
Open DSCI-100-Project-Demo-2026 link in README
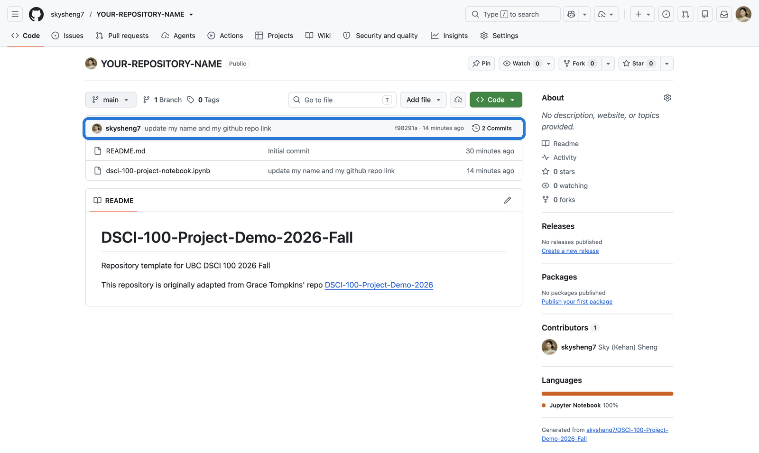379,285
